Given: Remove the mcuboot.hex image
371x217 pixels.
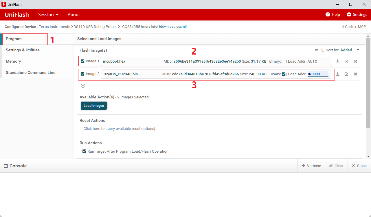Looking at the screenshot, I should 355,61.
